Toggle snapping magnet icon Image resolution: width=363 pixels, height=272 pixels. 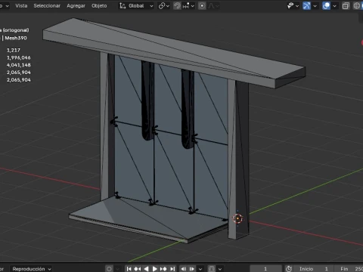[x=177, y=5]
